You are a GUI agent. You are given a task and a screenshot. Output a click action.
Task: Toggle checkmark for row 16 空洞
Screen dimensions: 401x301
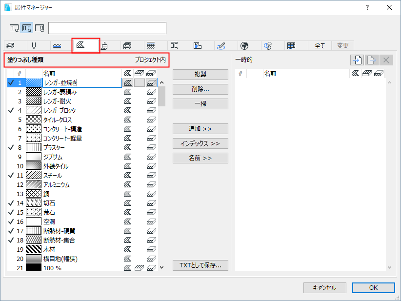pos(11,221)
